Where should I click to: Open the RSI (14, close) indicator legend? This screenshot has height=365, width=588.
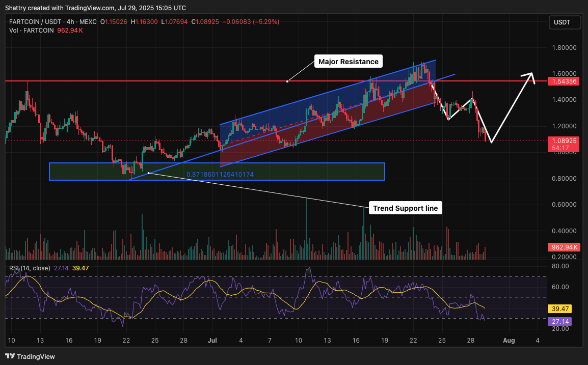30,268
